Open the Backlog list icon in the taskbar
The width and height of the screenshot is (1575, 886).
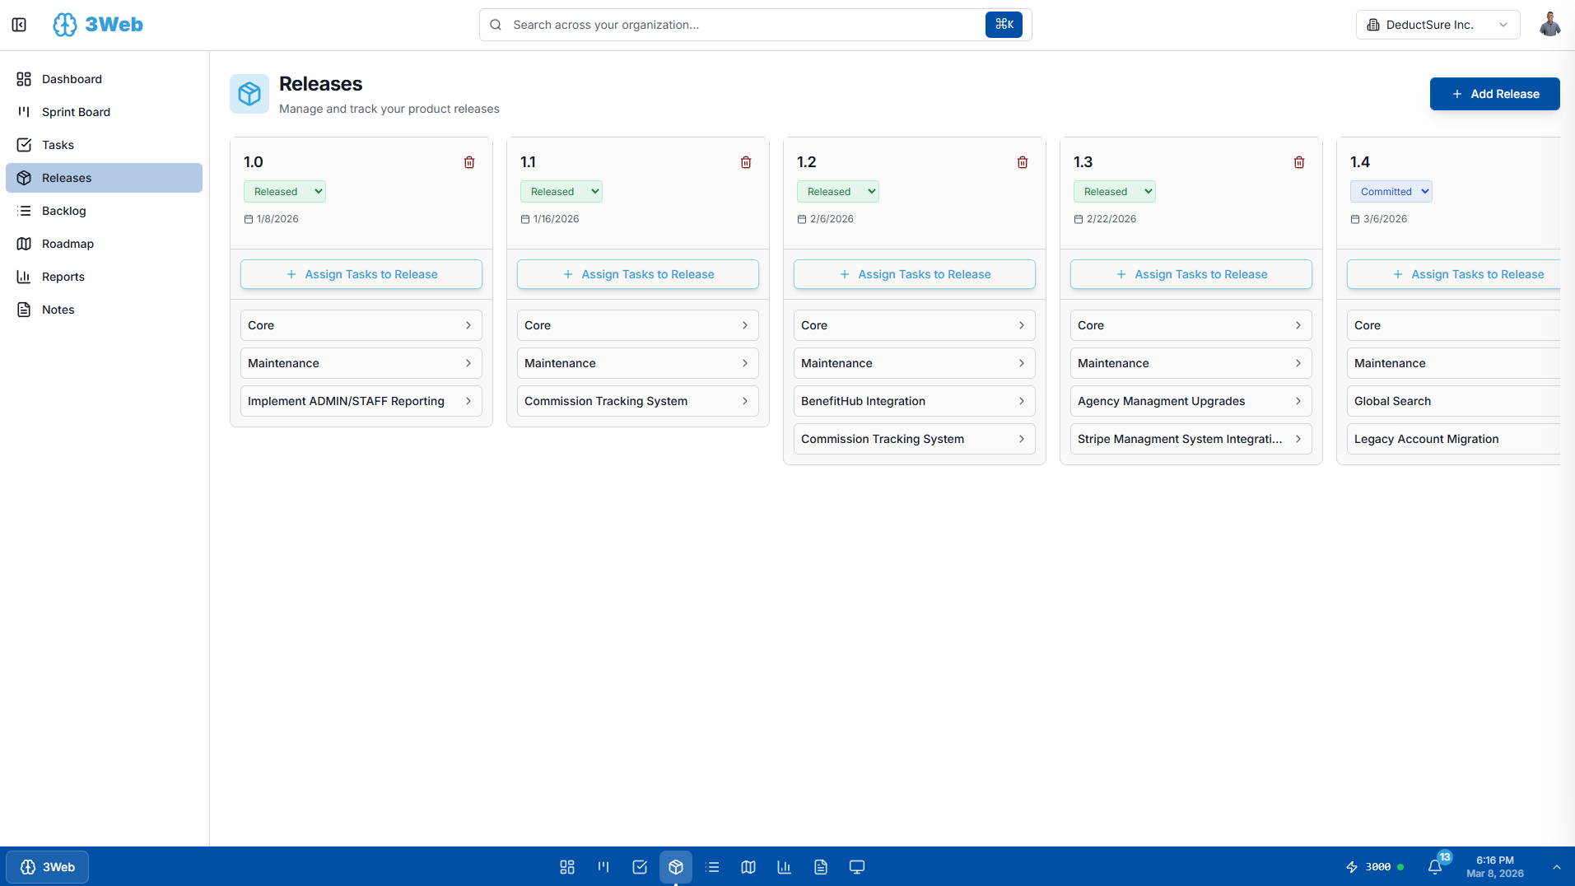(x=712, y=866)
